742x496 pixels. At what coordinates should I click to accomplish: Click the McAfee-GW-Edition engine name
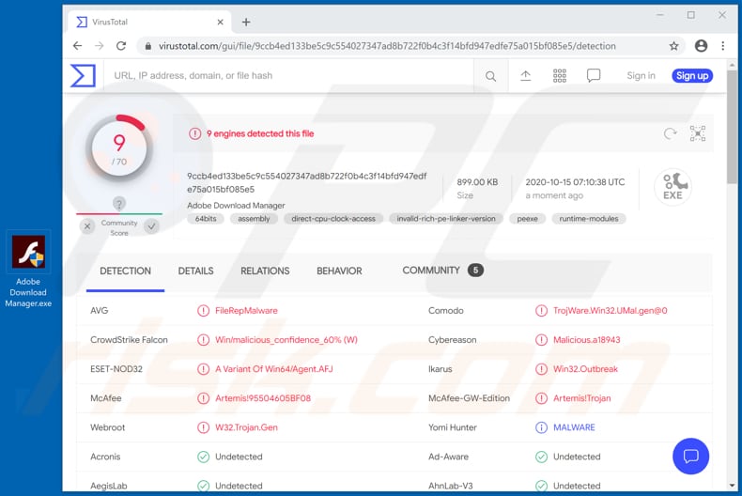[469, 398]
